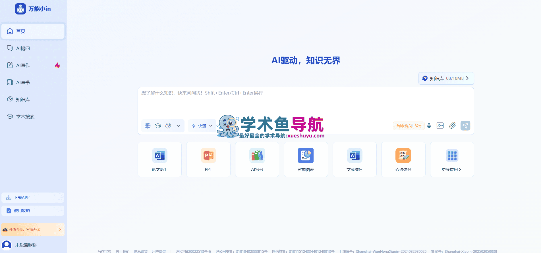
Task: Open the PPT application card
Action: pyautogui.click(x=208, y=159)
